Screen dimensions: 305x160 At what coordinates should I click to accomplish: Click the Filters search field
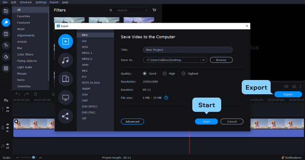(x=129, y=10)
